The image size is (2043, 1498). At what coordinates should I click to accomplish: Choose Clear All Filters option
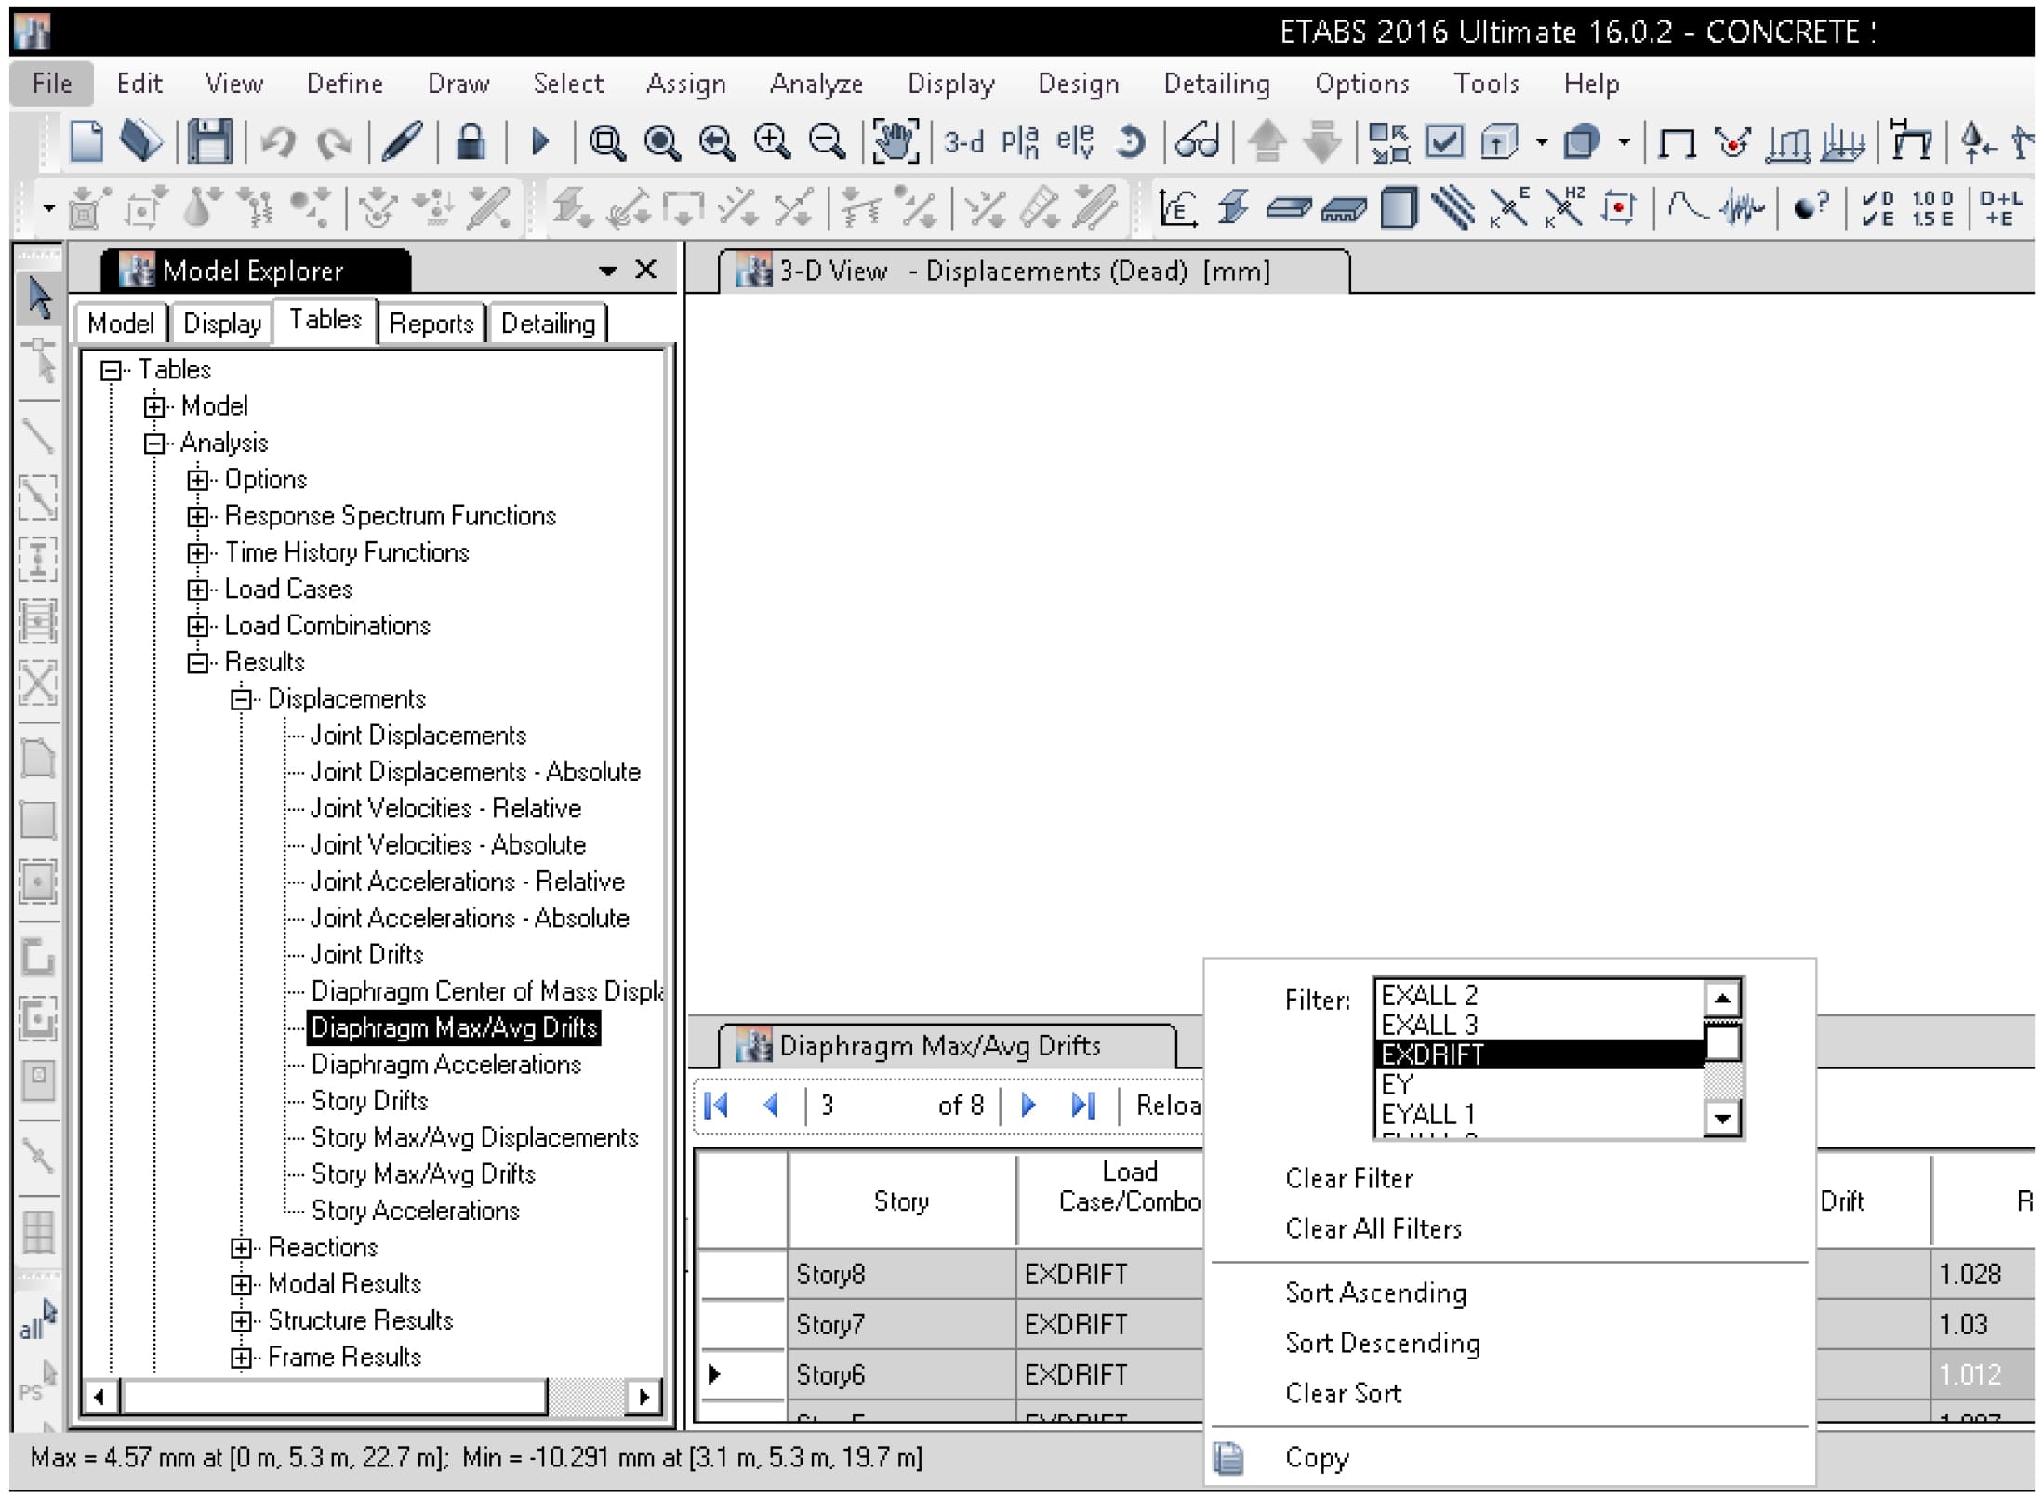pos(1373,1228)
